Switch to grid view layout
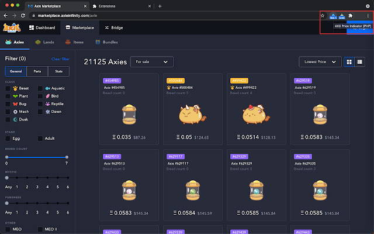Screen dimensions: 374x234 pyautogui.click(x=349, y=62)
